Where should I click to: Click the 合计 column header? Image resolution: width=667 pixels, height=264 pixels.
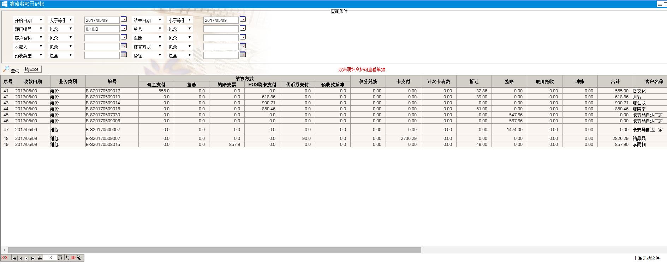(x=615, y=81)
